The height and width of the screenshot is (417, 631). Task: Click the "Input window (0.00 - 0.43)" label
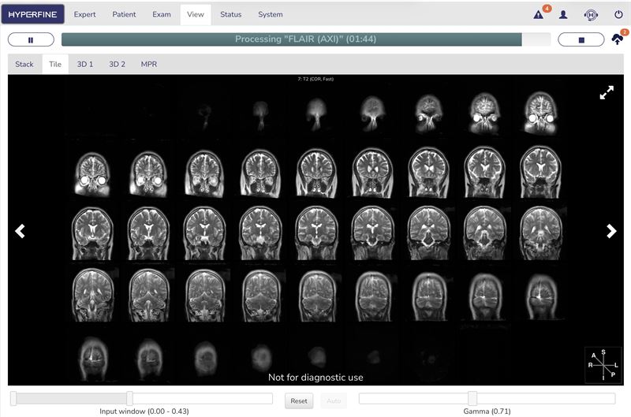tap(144, 411)
